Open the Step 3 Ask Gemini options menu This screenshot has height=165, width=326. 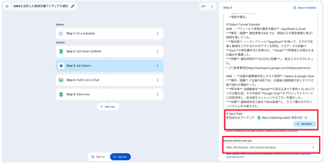157,66
